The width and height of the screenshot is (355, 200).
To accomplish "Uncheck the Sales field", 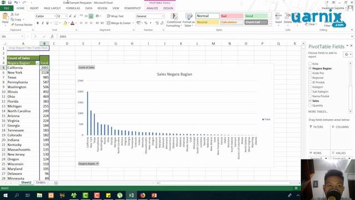I will [310, 101].
